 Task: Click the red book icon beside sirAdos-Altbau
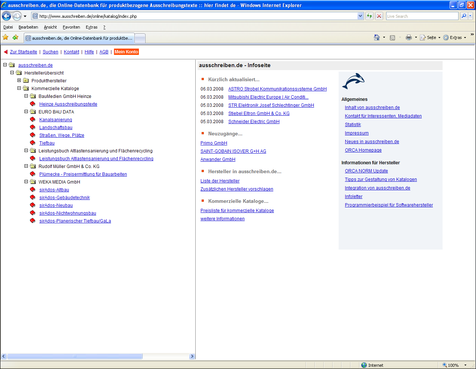pyautogui.click(x=33, y=190)
